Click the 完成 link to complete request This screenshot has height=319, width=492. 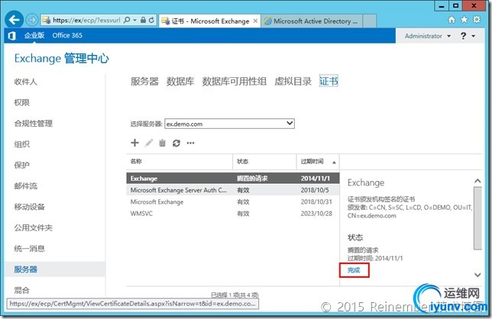coord(354,270)
